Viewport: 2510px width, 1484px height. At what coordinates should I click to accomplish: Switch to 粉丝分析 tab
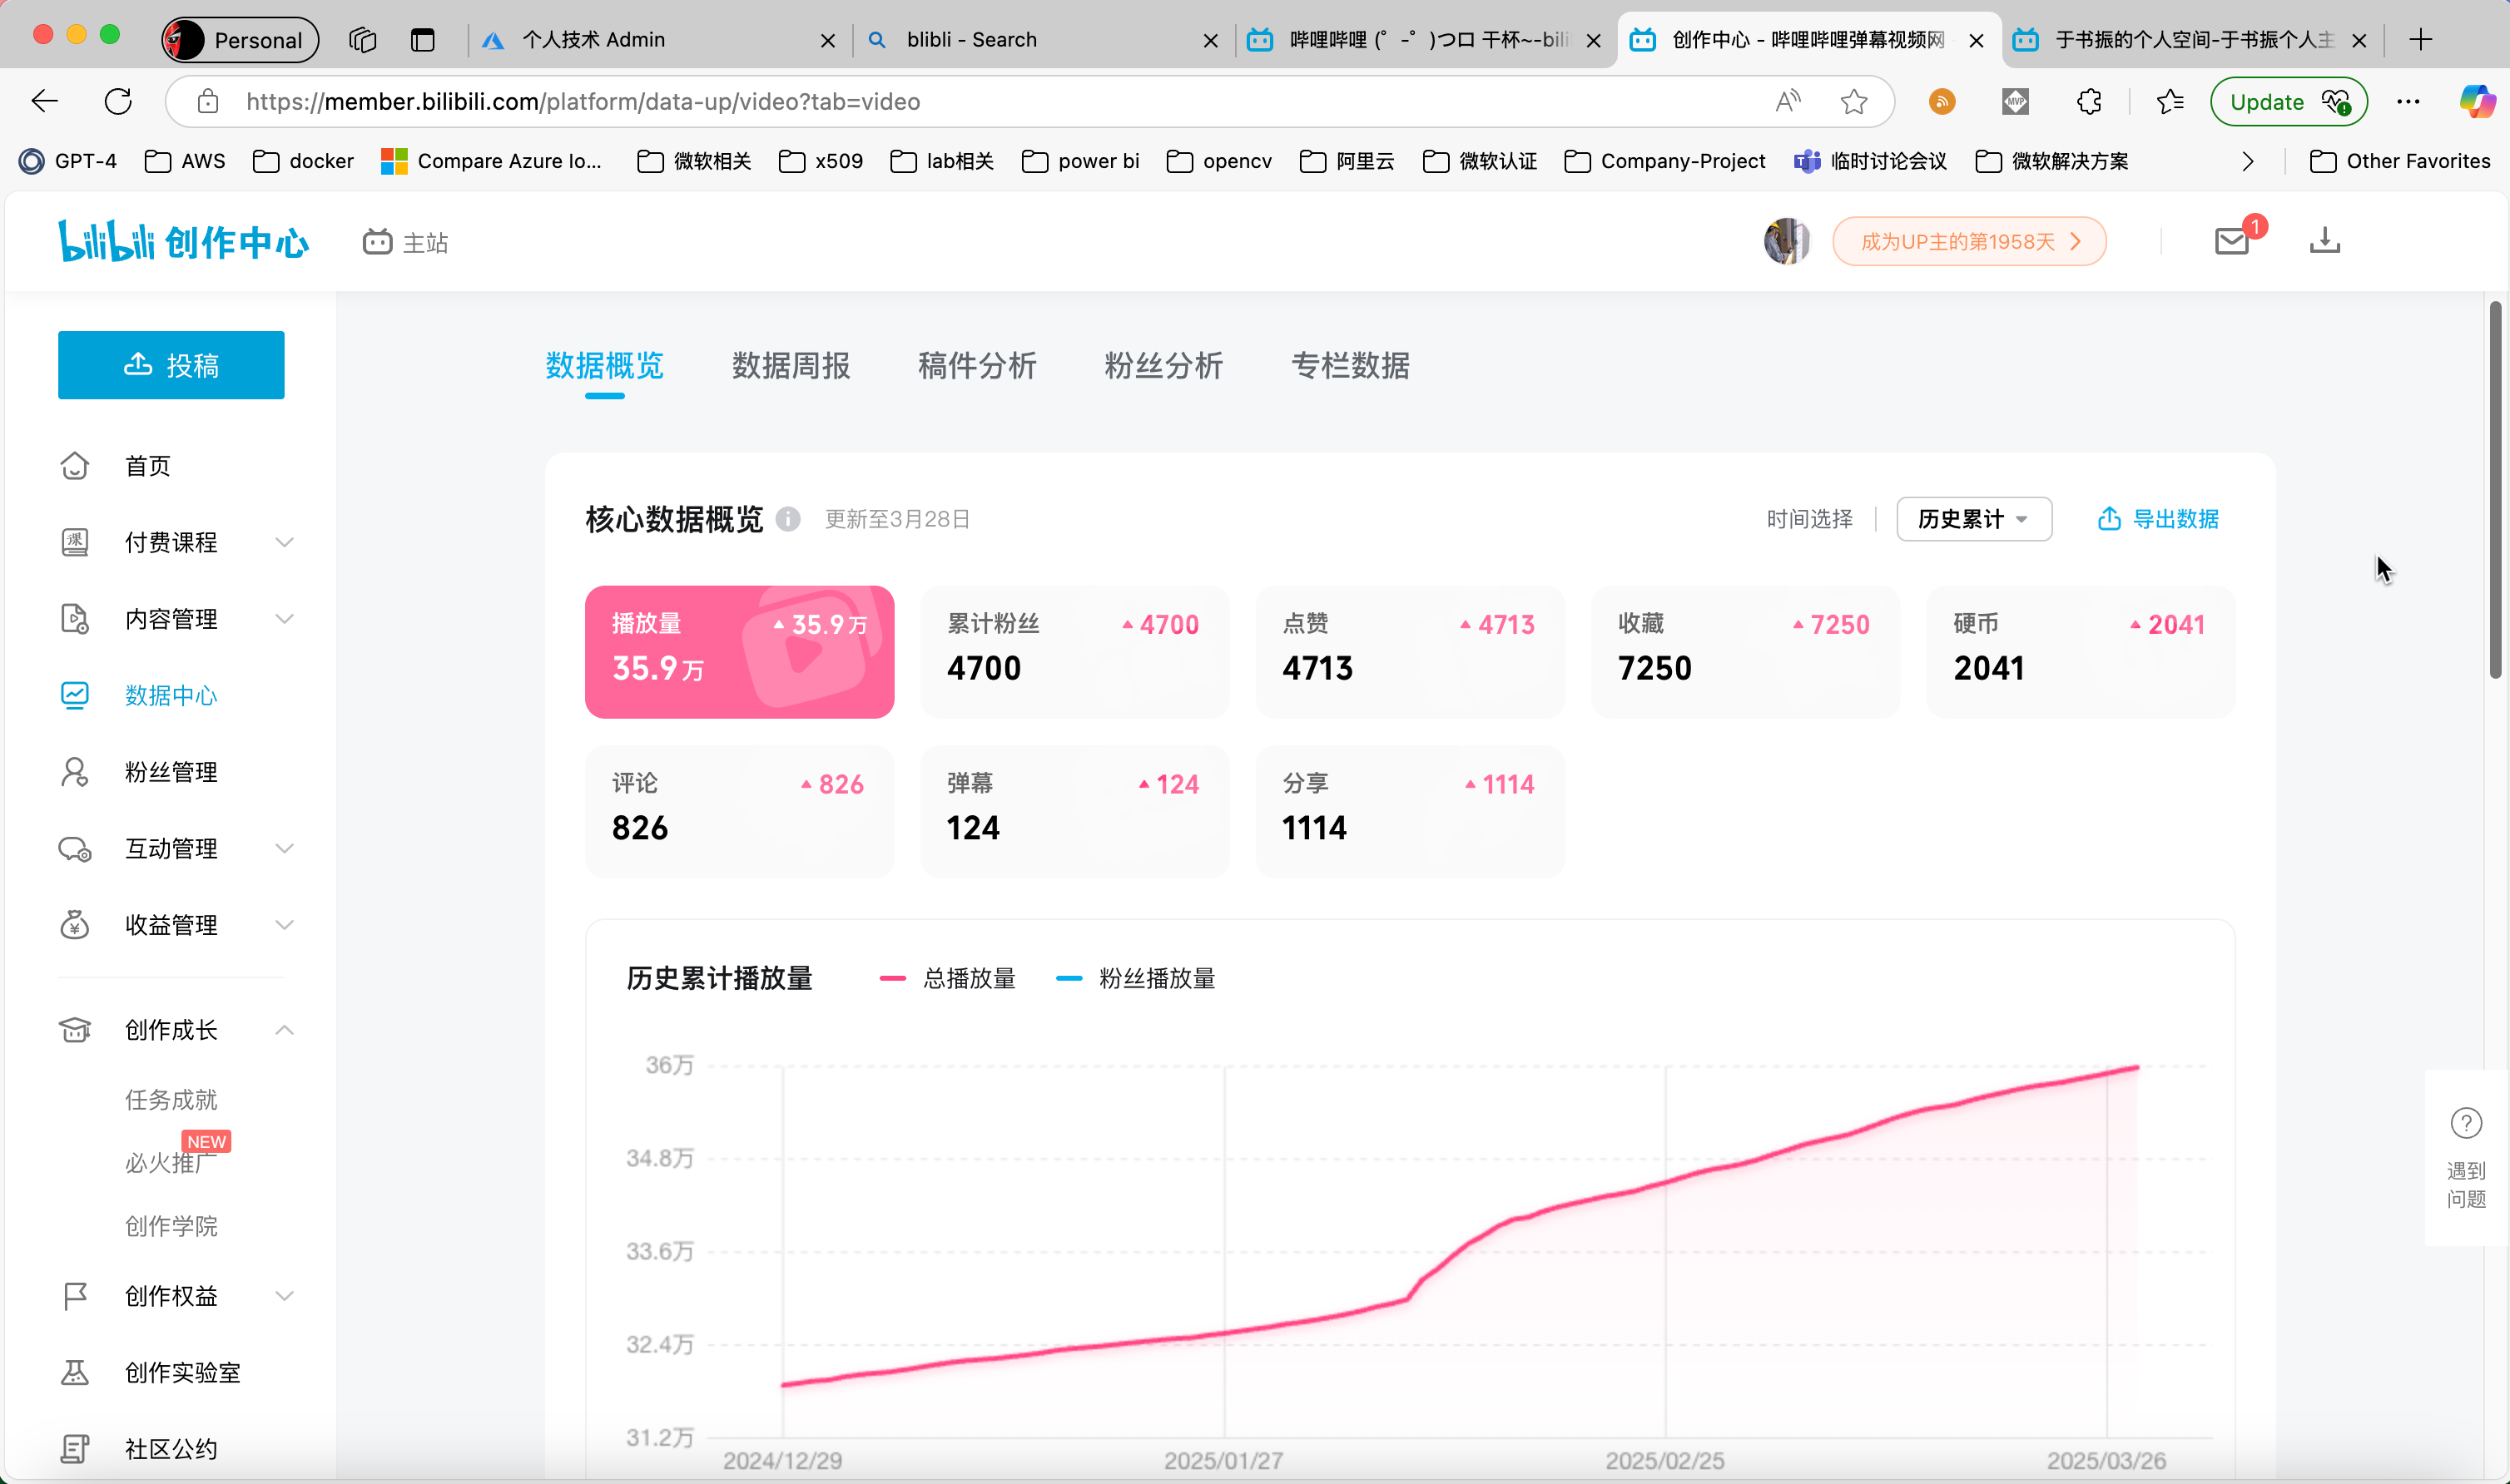pyautogui.click(x=1163, y=365)
